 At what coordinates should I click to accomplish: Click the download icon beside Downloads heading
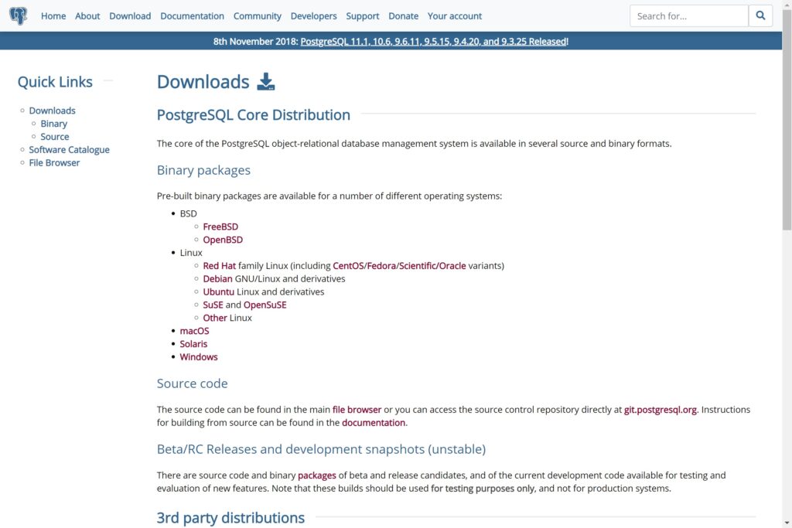tap(266, 81)
